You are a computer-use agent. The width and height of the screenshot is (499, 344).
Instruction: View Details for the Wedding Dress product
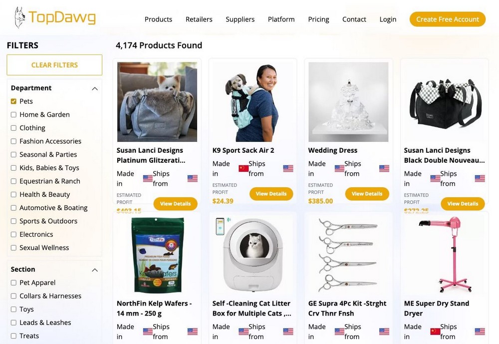click(x=367, y=194)
